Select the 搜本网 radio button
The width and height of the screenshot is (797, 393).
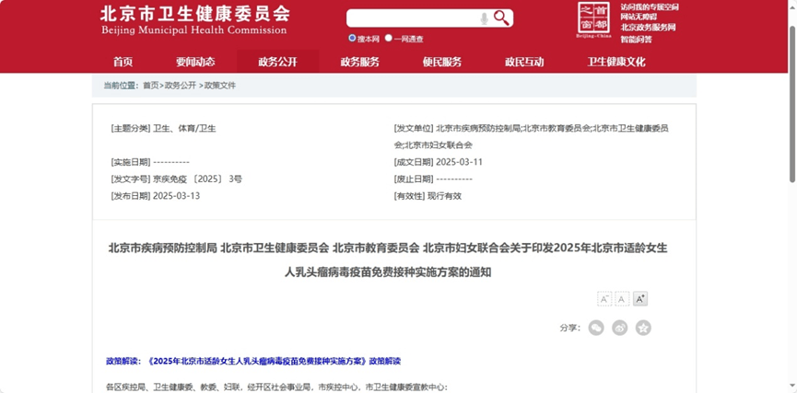point(352,39)
